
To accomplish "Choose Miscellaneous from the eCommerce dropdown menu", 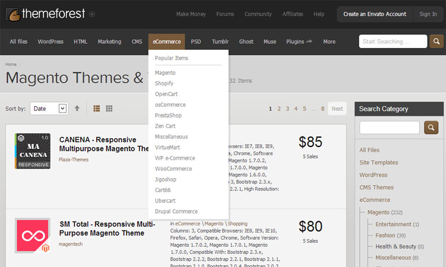I will [x=171, y=136].
